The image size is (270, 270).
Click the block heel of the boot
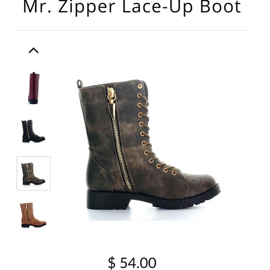[108, 201]
